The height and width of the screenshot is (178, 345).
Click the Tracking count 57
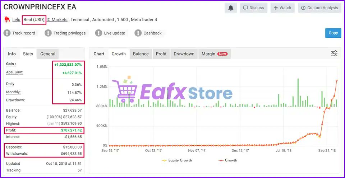[x=79, y=170]
